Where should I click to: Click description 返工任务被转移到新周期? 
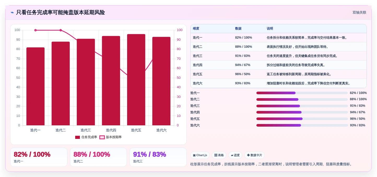coord(299,74)
